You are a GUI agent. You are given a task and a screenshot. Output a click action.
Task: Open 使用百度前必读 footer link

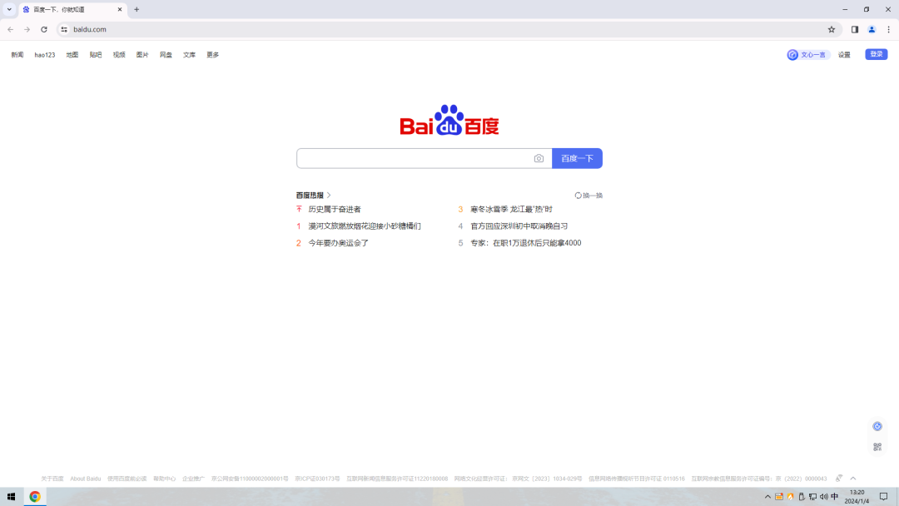point(127,479)
